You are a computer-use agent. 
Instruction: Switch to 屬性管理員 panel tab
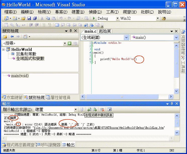pos(58,97)
